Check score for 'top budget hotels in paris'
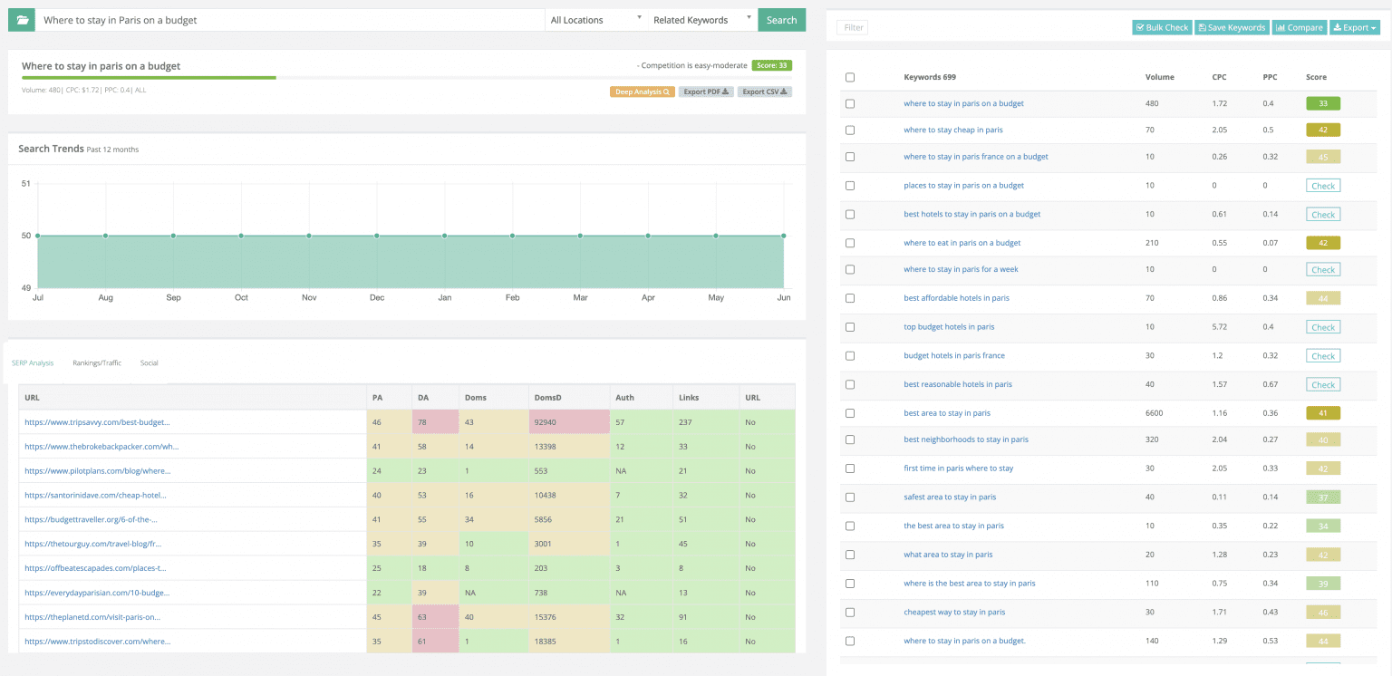Viewport: 1392px width, 676px height. (1322, 327)
